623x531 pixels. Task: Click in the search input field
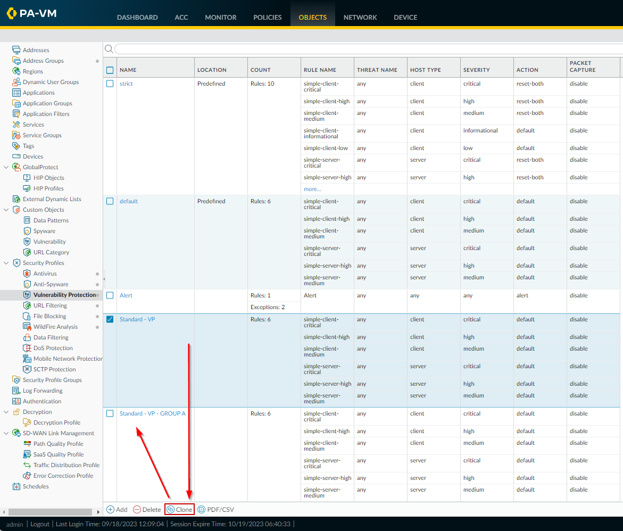tap(367, 49)
